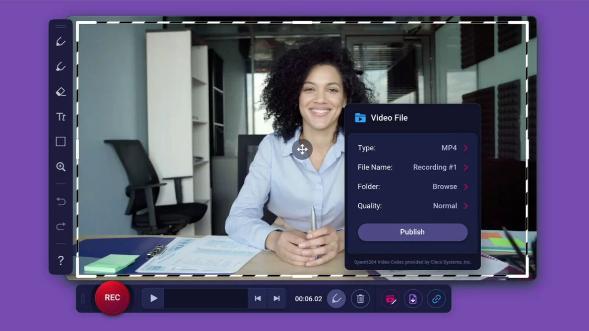
Task: Expand the Type MP4 chevron
Action: (466, 148)
